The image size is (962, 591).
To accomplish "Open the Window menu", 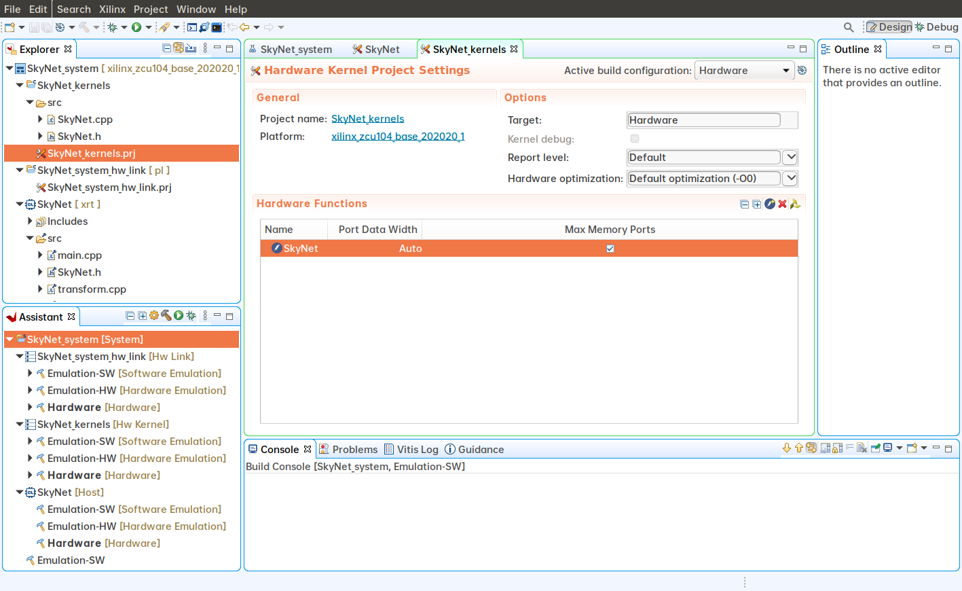I will (196, 9).
